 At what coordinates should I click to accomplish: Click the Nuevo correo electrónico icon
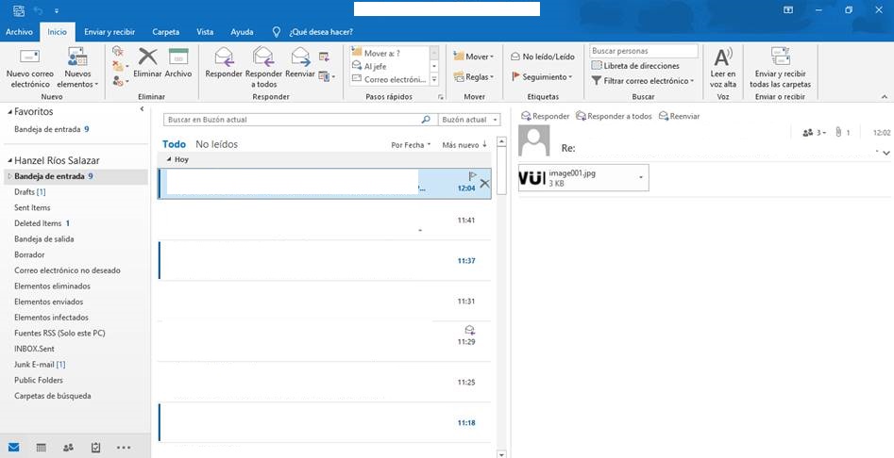pyautogui.click(x=29, y=57)
